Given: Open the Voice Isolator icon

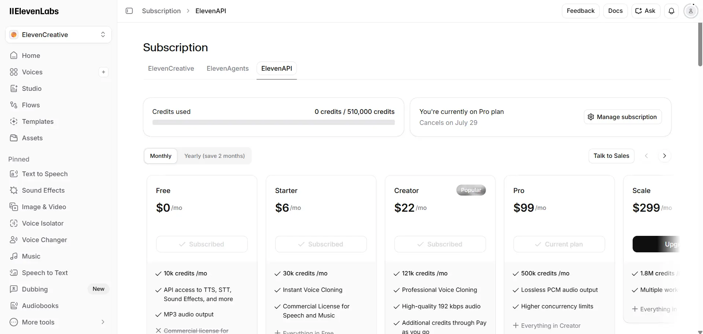Looking at the screenshot, I should 14,223.
